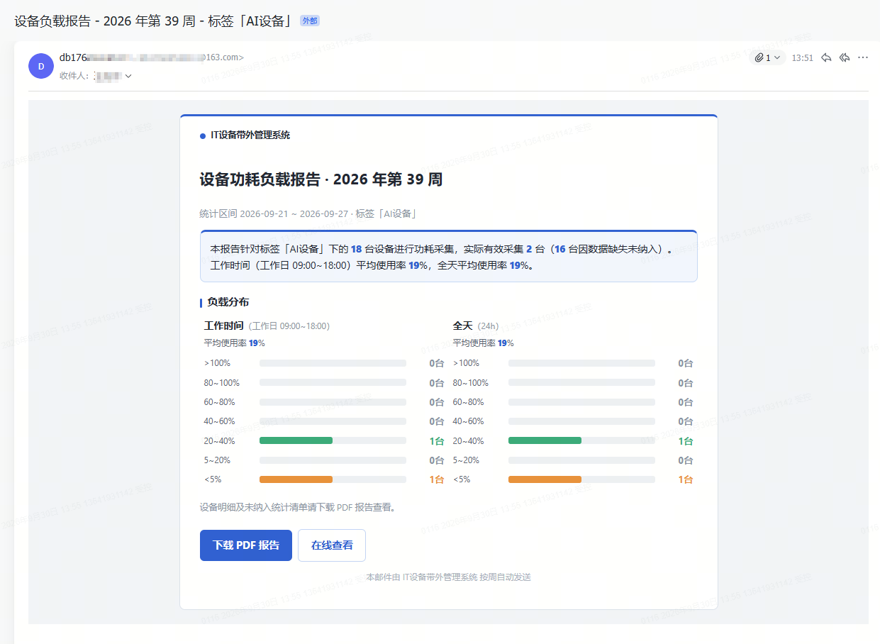Click the empty 80~100% bar under 全天
This screenshot has width=880, height=644.
pyautogui.click(x=581, y=382)
